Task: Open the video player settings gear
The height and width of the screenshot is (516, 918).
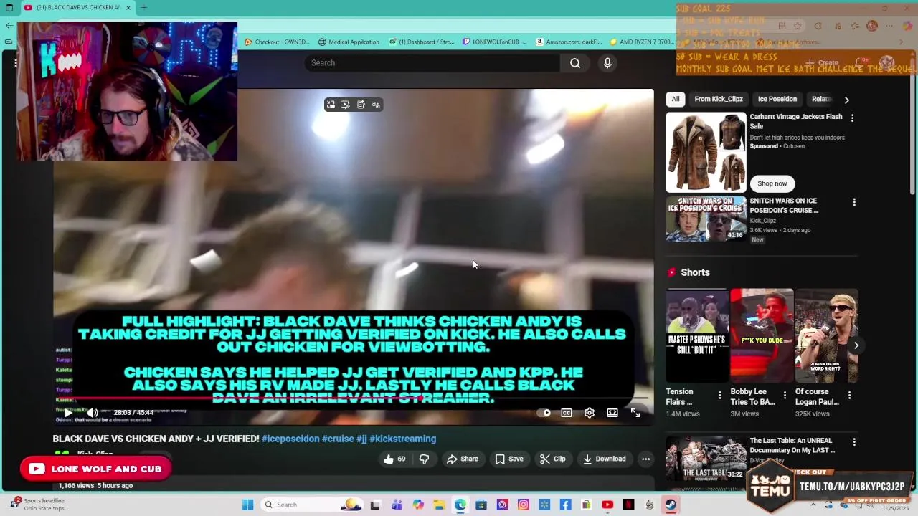Action: (590, 413)
